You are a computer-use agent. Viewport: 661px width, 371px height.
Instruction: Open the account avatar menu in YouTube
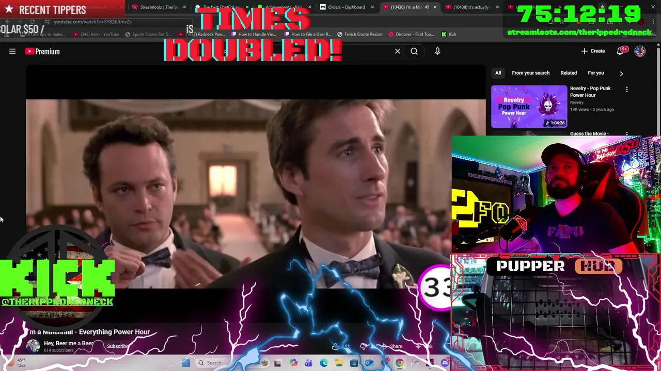pyautogui.click(x=640, y=51)
